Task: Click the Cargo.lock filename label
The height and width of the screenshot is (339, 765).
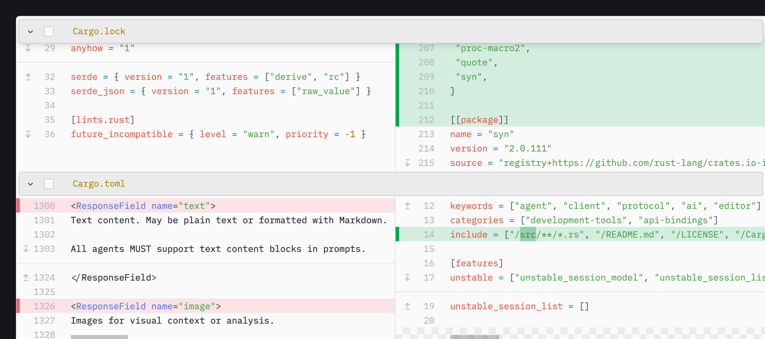Action: point(99,31)
